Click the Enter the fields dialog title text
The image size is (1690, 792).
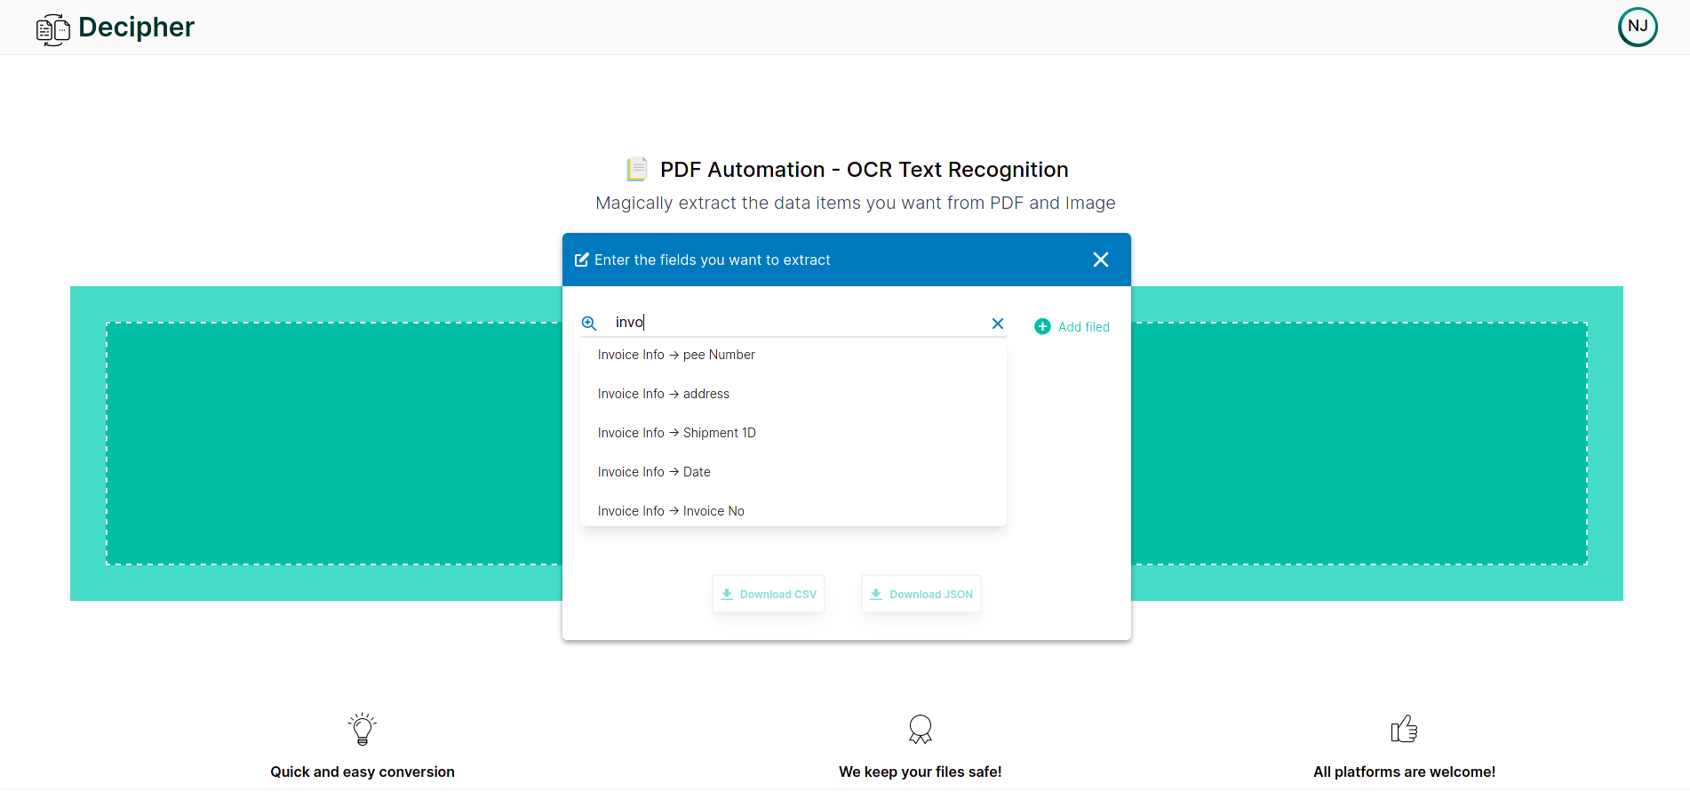(x=712, y=260)
